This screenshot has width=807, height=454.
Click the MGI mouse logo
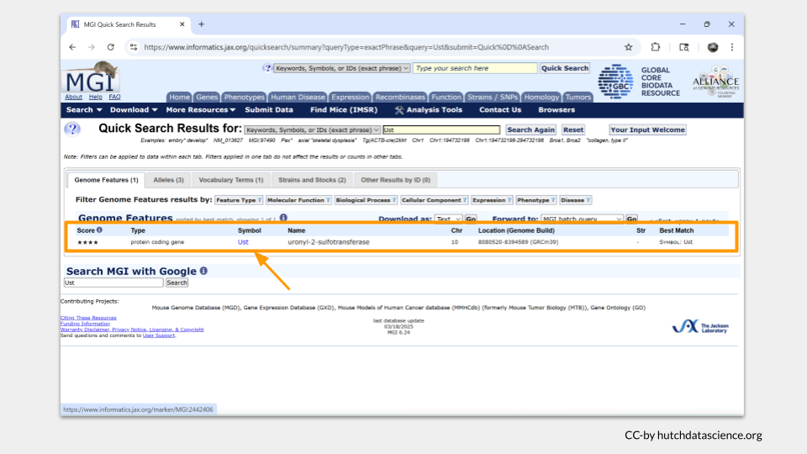[91, 77]
